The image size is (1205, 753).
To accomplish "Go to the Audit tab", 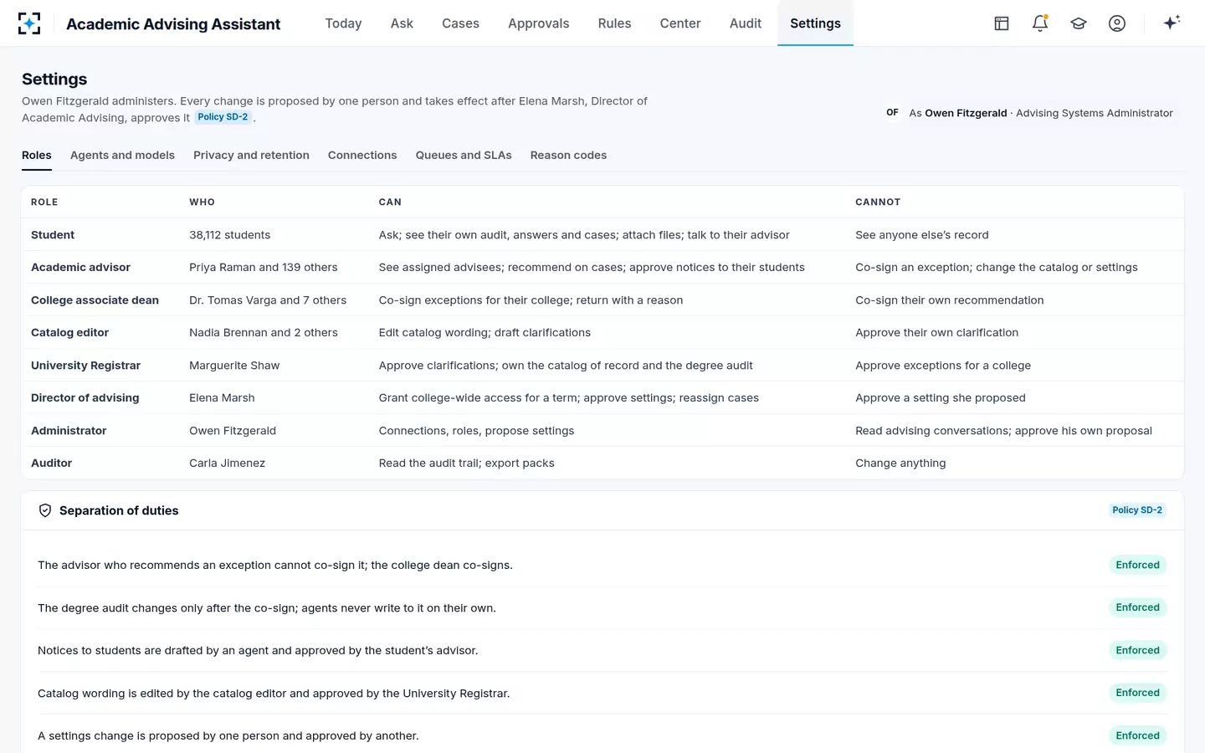I will coord(746,23).
